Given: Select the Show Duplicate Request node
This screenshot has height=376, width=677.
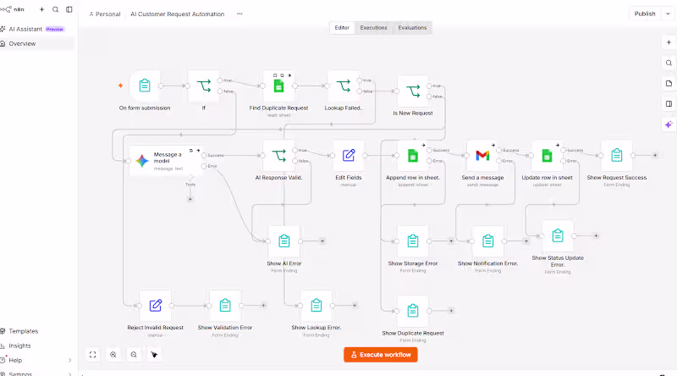Looking at the screenshot, I should coord(413,311).
